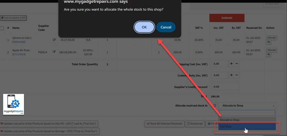Click the 'Received On' column header
Viewport: 287px width, 136px height.
[x=254, y=28]
